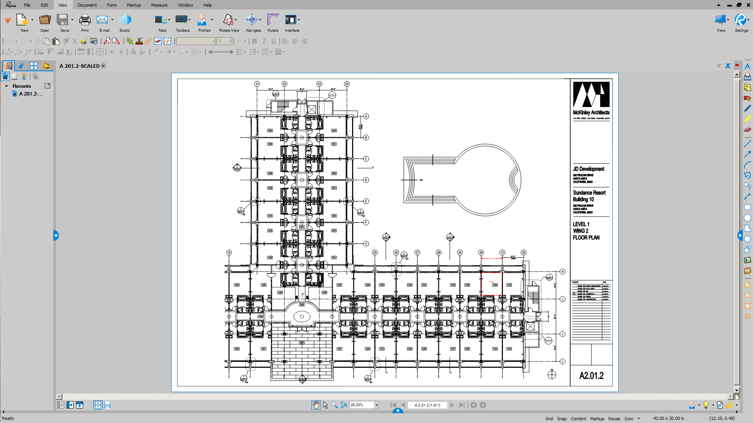Open the zoom percentage dropdown

377,405
